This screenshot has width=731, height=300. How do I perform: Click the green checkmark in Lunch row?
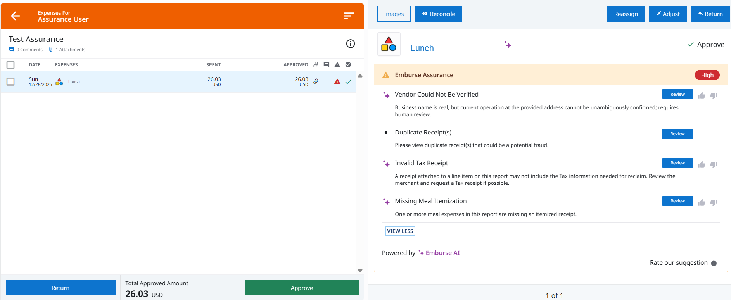(x=348, y=82)
